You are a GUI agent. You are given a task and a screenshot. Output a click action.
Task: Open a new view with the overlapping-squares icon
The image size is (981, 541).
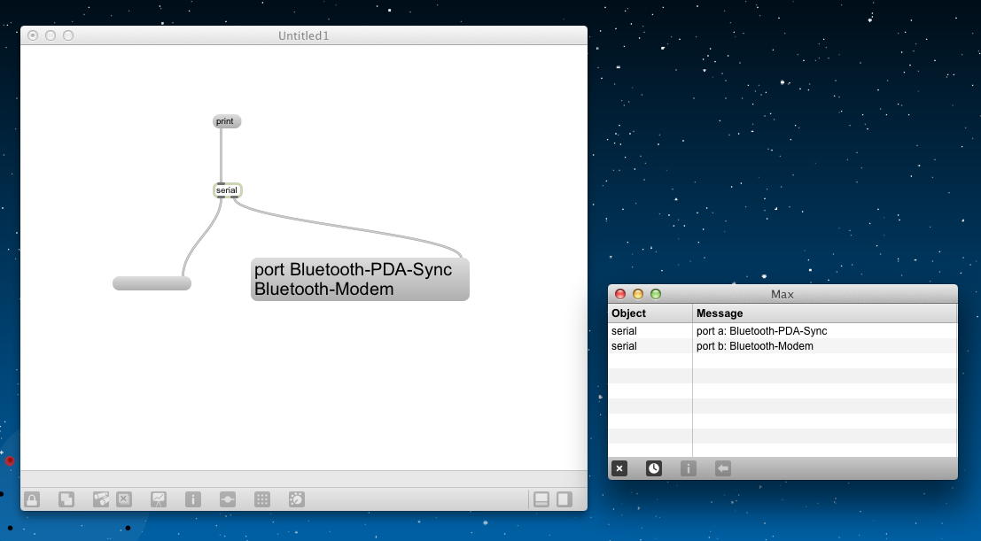point(66,499)
